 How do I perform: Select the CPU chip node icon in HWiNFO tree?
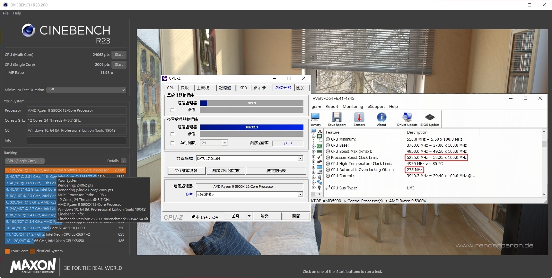point(320,136)
